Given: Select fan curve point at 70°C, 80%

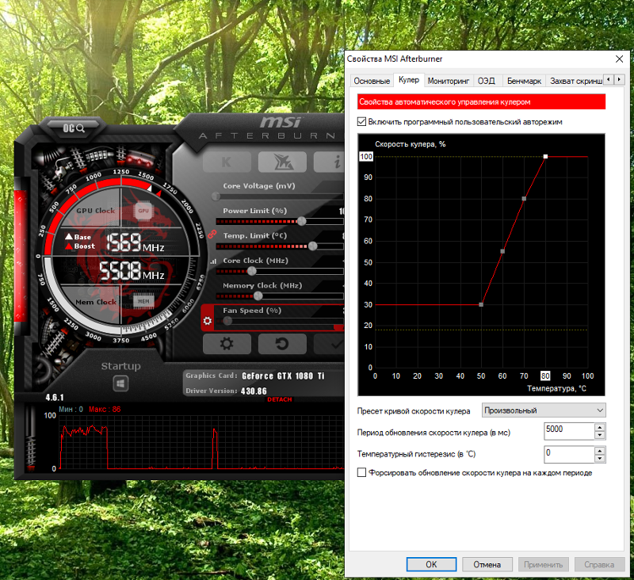Looking at the screenshot, I should (524, 198).
